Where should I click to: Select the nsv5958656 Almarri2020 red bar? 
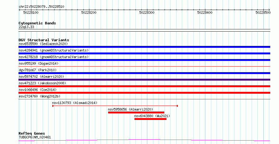click(x=136, y=112)
